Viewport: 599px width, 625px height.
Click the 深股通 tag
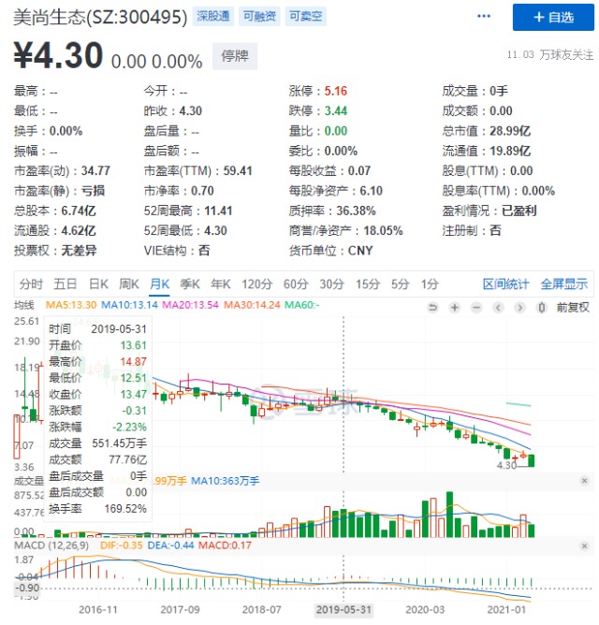pos(212,17)
